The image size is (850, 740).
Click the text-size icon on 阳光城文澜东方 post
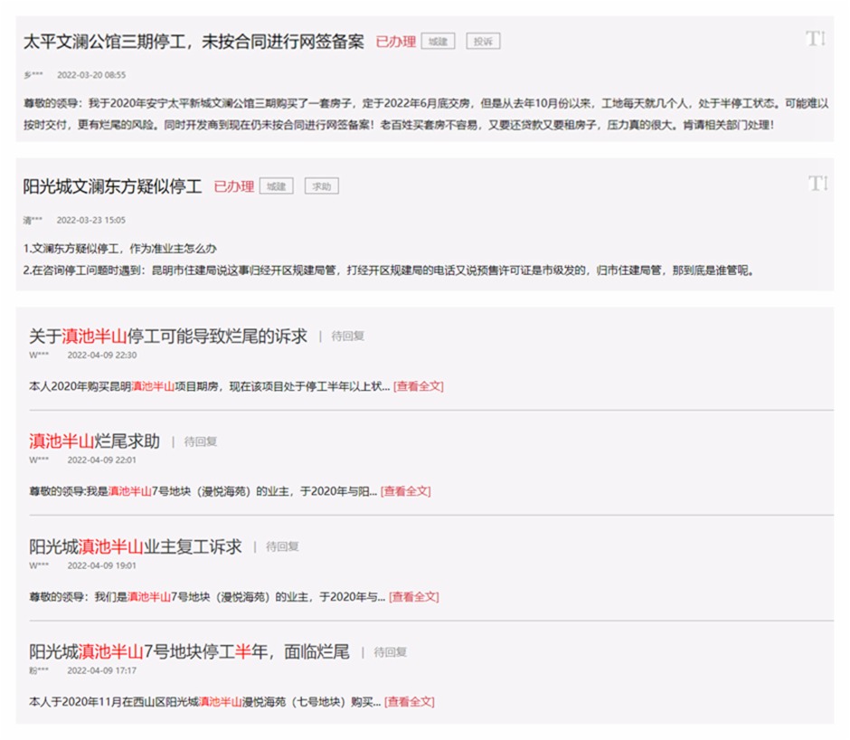(817, 184)
